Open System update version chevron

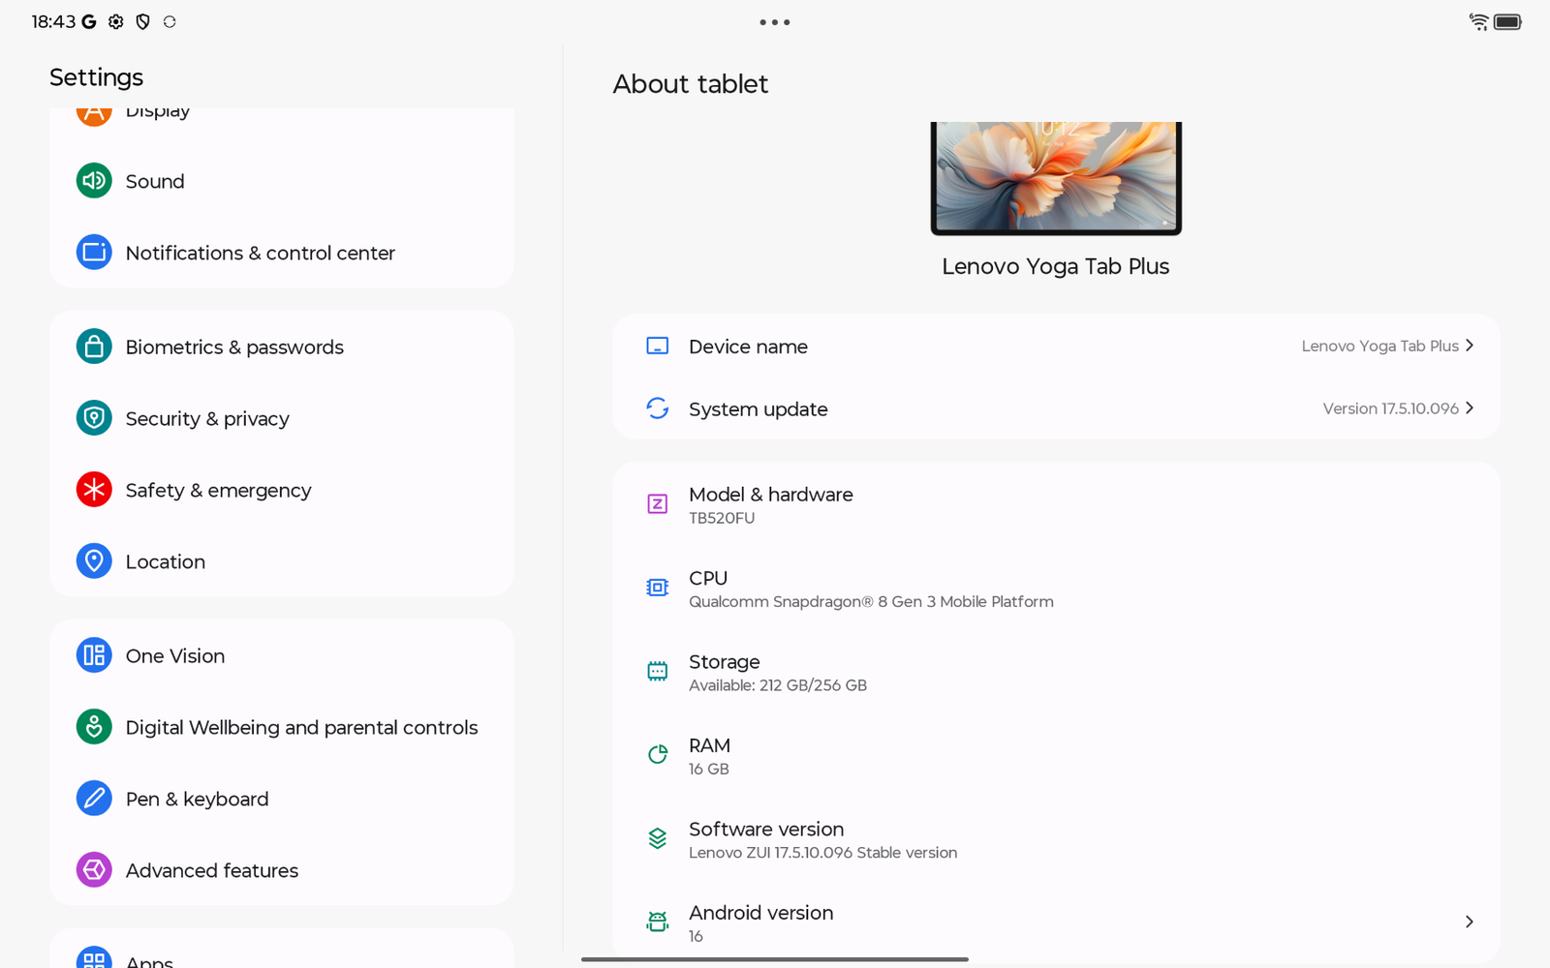point(1470,408)
